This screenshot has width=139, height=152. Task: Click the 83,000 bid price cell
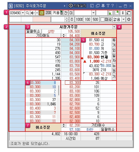pos(71,95)
